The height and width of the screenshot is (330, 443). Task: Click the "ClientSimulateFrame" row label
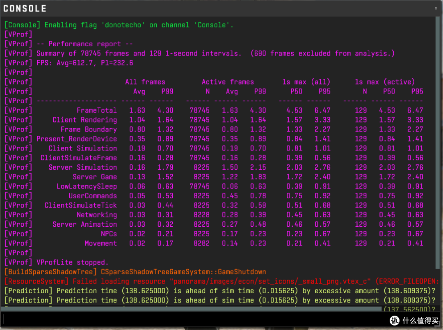pyautogui.click(x=78, y=158)
